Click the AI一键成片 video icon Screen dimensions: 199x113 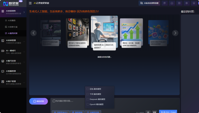coord(3,51)
